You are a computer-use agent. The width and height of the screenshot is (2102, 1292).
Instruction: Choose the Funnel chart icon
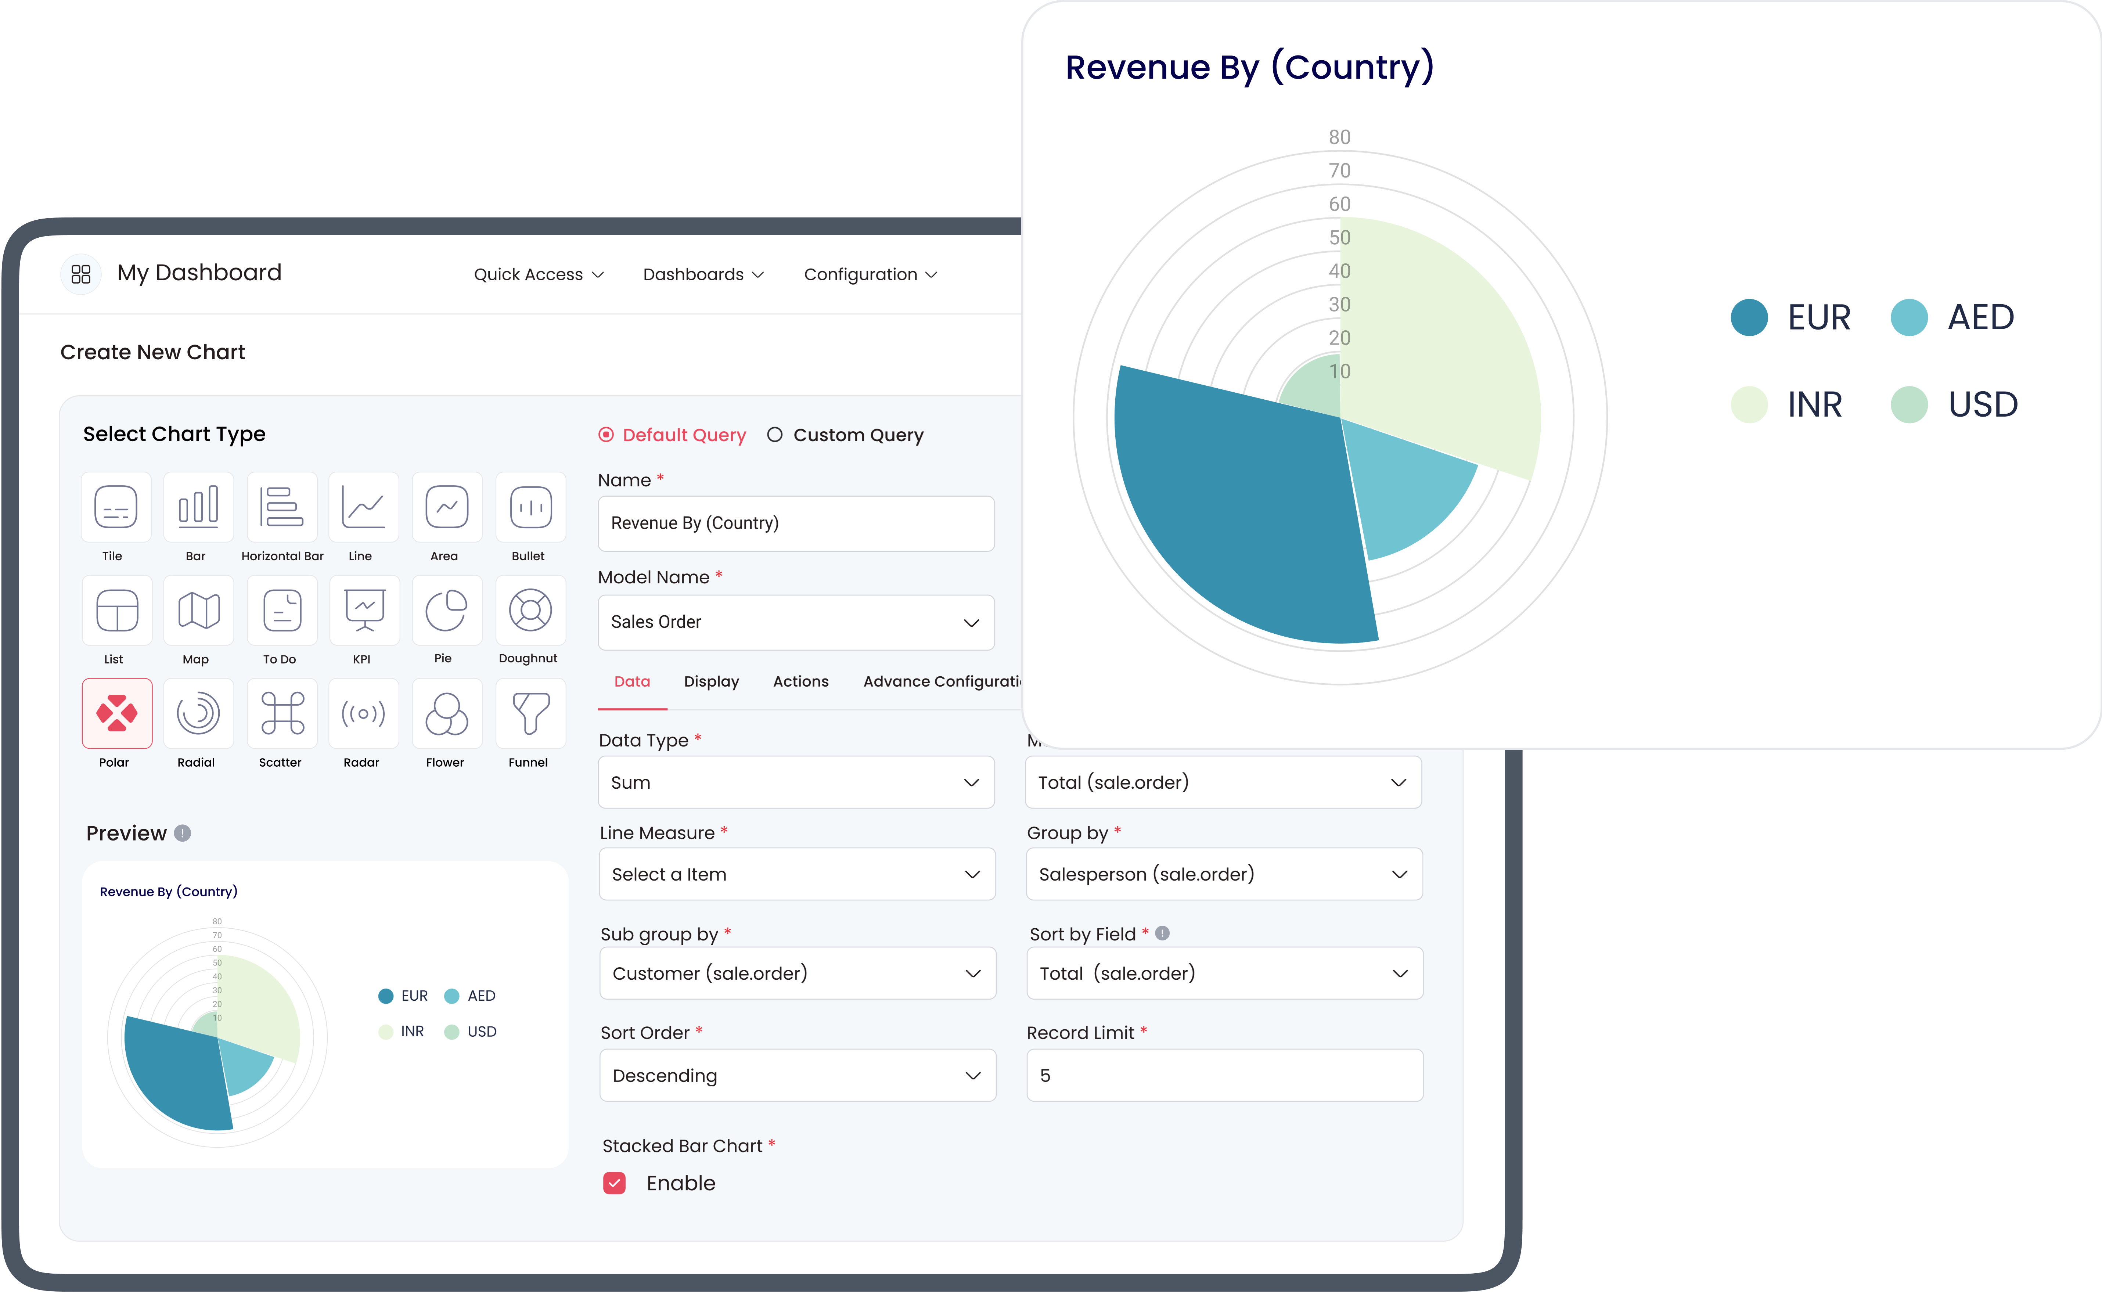[x=530, y=713]
